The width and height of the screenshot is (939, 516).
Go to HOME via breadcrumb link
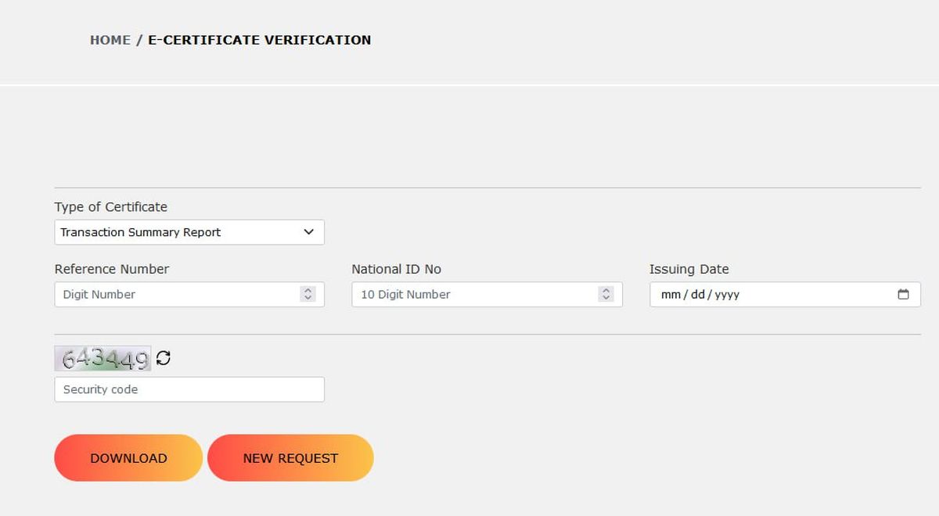pyautogui.click(x=110, y=40)
